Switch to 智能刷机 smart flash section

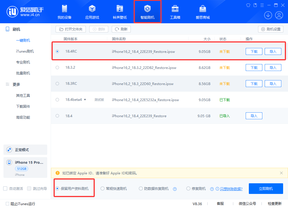click(x=147, y=11)
